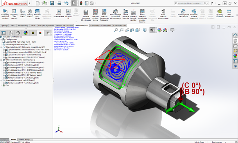Open Technologiczna baza danych
Viewport: 238px width, 143px height.
click(183, 13)
